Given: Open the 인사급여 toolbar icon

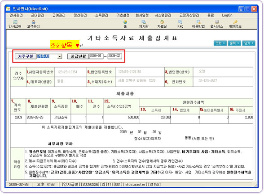Looking at the screenshot, I should [x=15, y=24].
